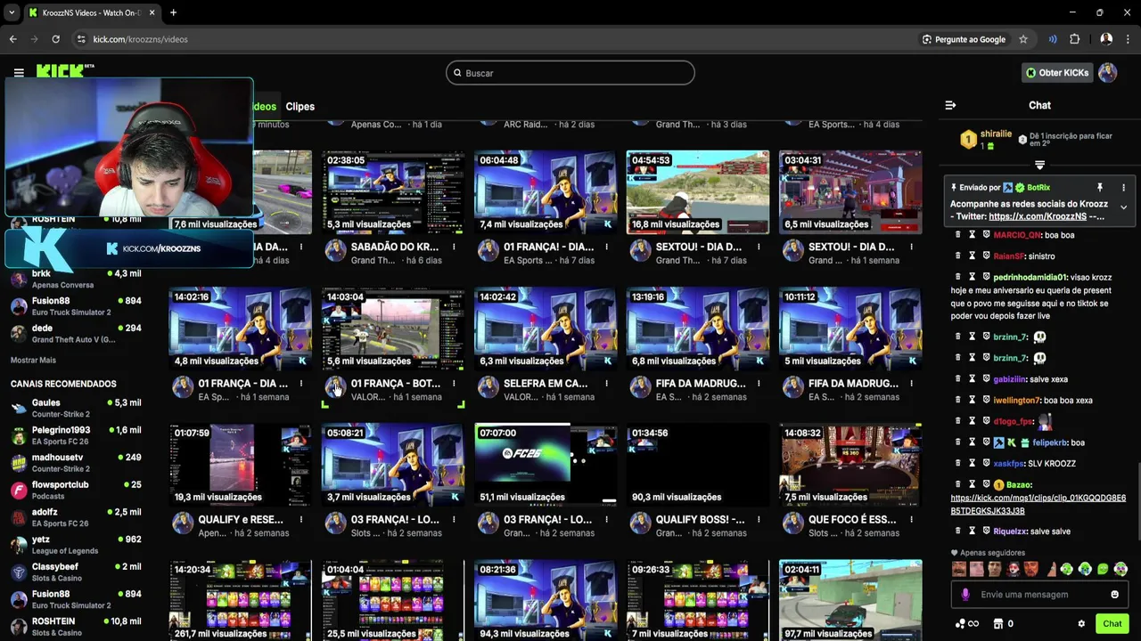
Task: Open flowsportclub channel in sidebar
Action: [x=76, y=490]
